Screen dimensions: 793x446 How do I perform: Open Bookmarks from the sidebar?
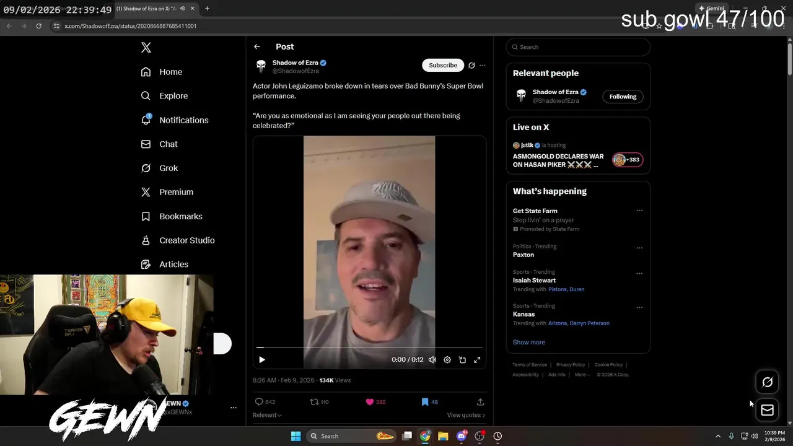[x=172, y=216]
